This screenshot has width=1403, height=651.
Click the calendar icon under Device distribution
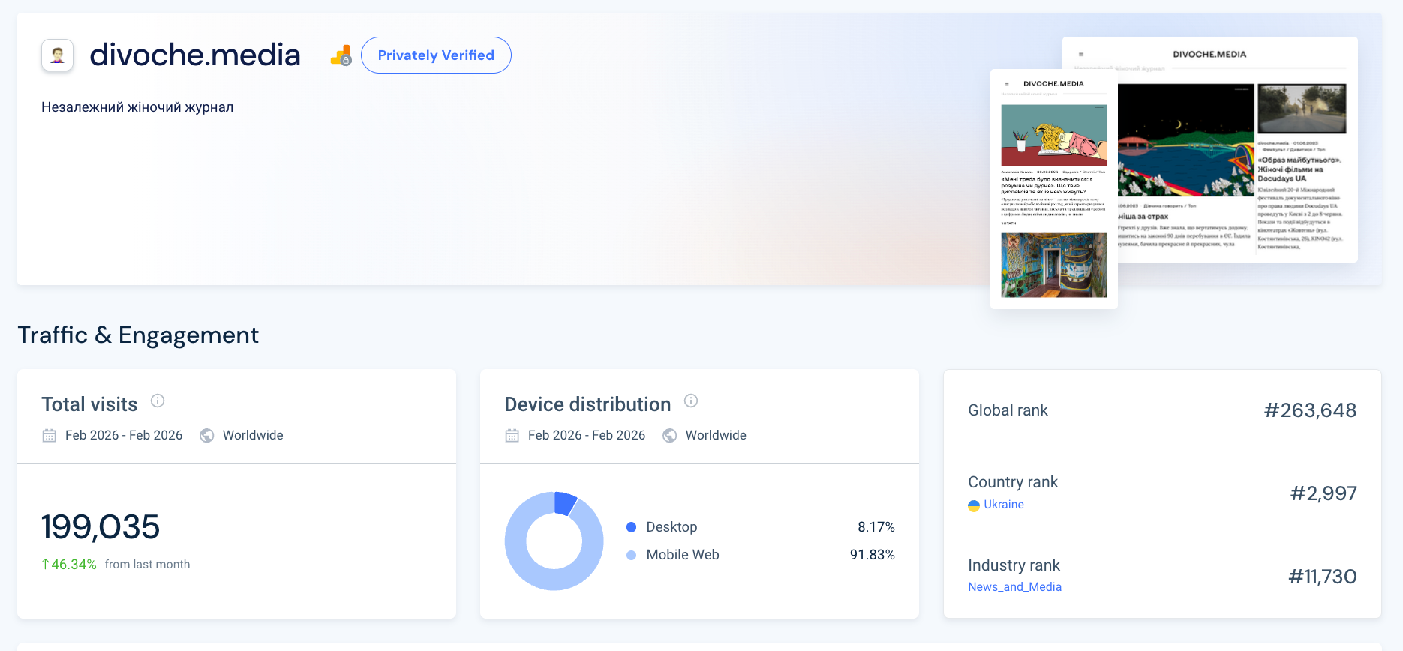click(x=512, y=435)
